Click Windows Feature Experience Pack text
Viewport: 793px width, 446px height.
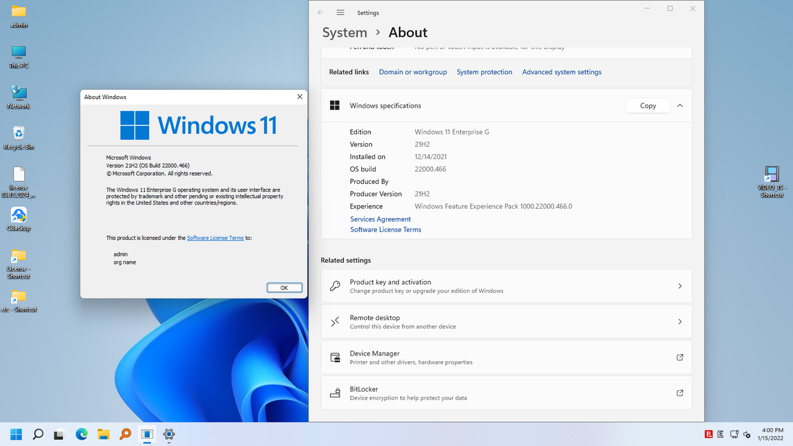pyautogui.click(x=493, y=206)
